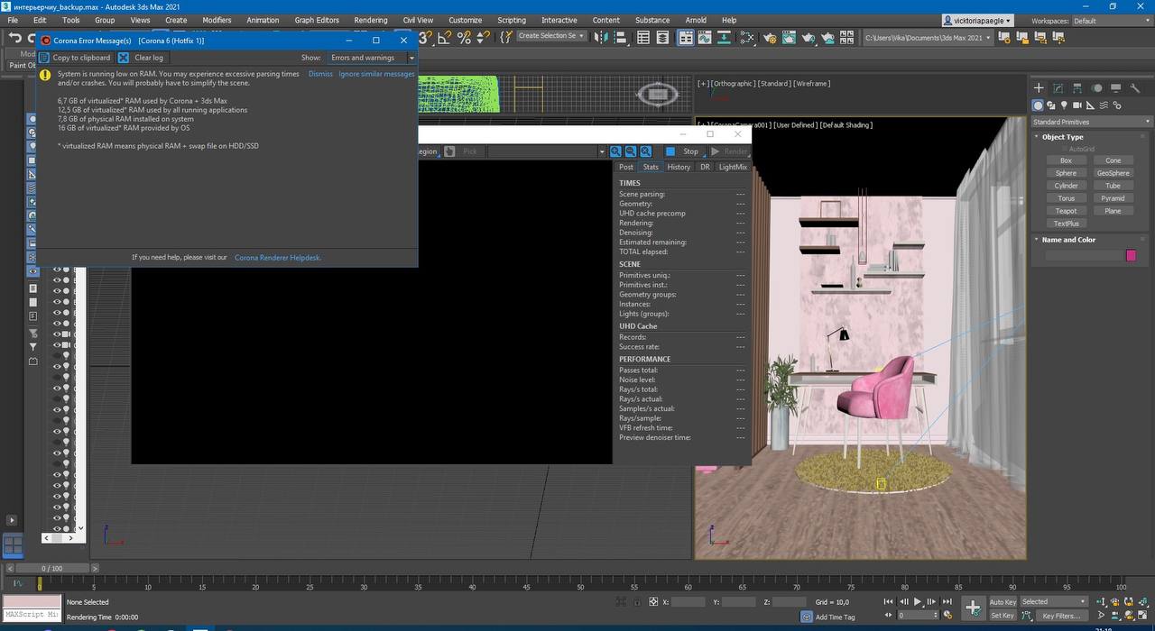Open Edit Named Selection Sets tool
The image size is (1155, 631).
505,38
